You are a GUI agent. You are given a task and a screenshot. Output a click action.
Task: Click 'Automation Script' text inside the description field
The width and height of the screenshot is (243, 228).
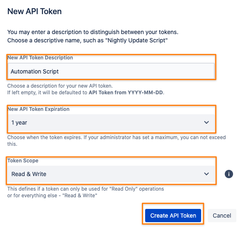(34, 71)
